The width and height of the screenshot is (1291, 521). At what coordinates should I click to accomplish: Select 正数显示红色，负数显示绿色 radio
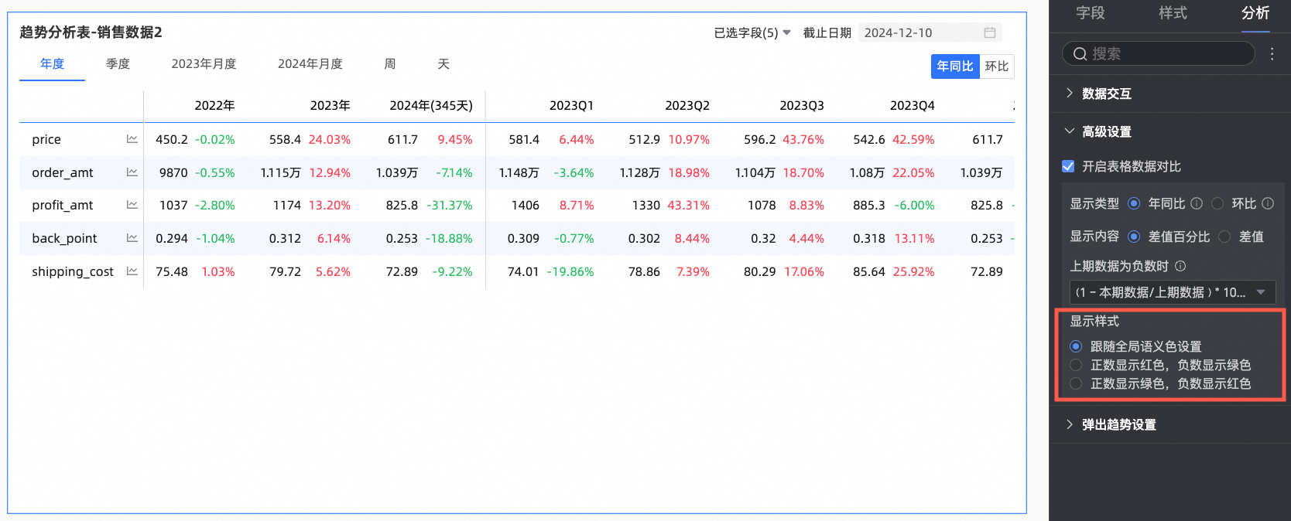click(x=1076, y=365)
